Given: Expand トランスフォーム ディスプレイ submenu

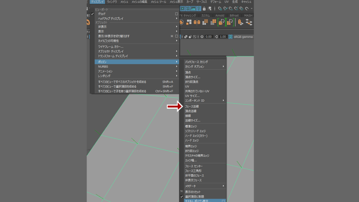Looking at the screenshot, I should 137,56.
